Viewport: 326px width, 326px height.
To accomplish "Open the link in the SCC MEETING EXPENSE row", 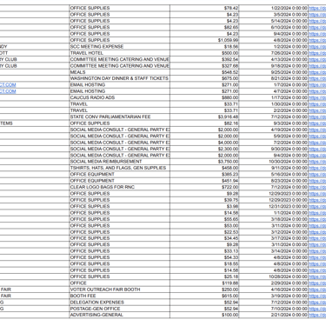I will pos(317,47).
